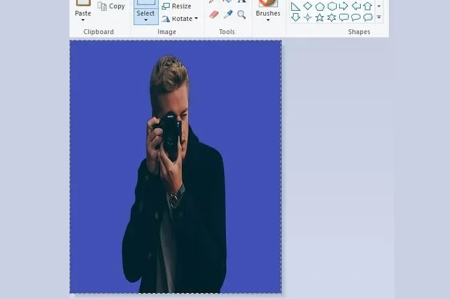Screen dimensions: 450x299
Task: Pick the Color picker eyedropper tool
Action: click(x=228, y=14)
